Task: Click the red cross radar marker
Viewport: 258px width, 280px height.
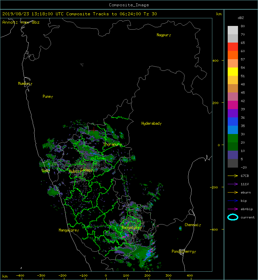Action: [x=94, y=130]
